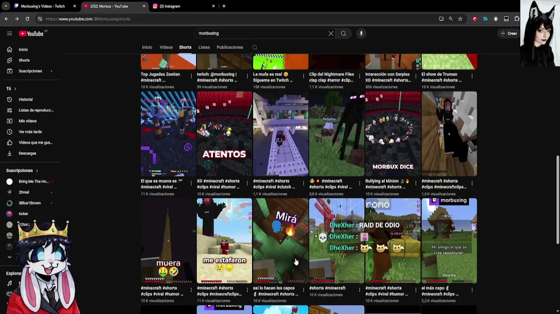Play the RAID DE ODIO short thumbnail

tap(337, 241)
